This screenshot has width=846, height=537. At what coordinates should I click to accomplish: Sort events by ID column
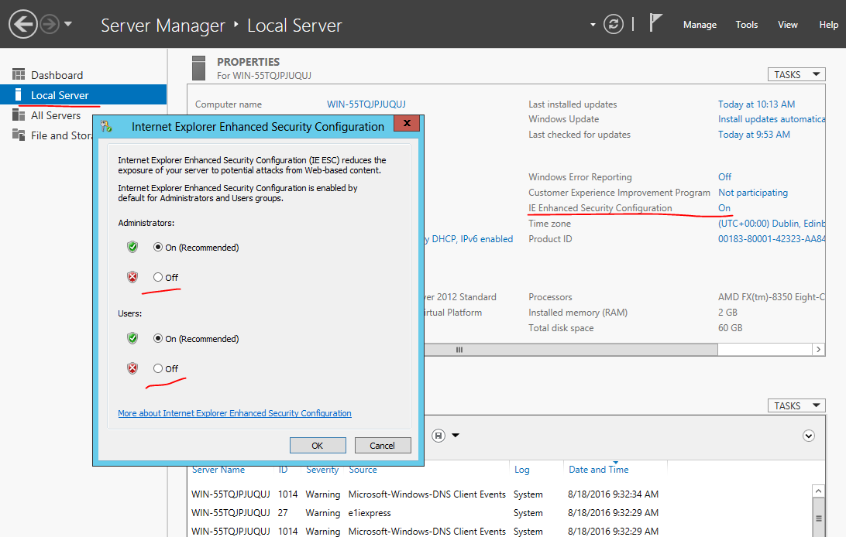tap(283, 470)
